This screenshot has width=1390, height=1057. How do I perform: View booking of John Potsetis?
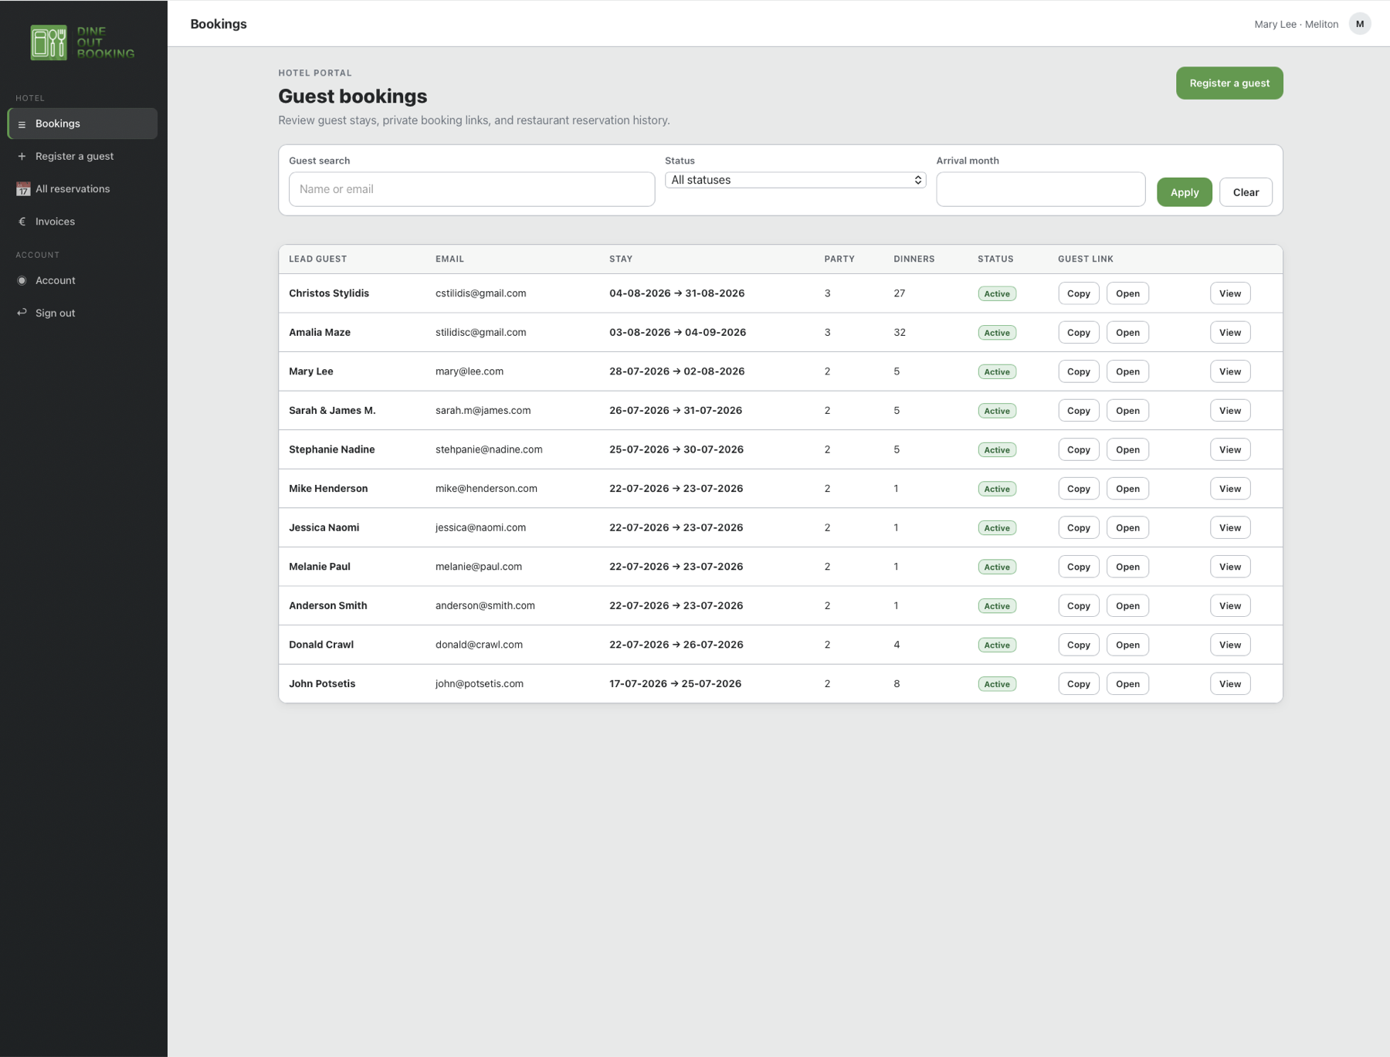[1229, 684]
